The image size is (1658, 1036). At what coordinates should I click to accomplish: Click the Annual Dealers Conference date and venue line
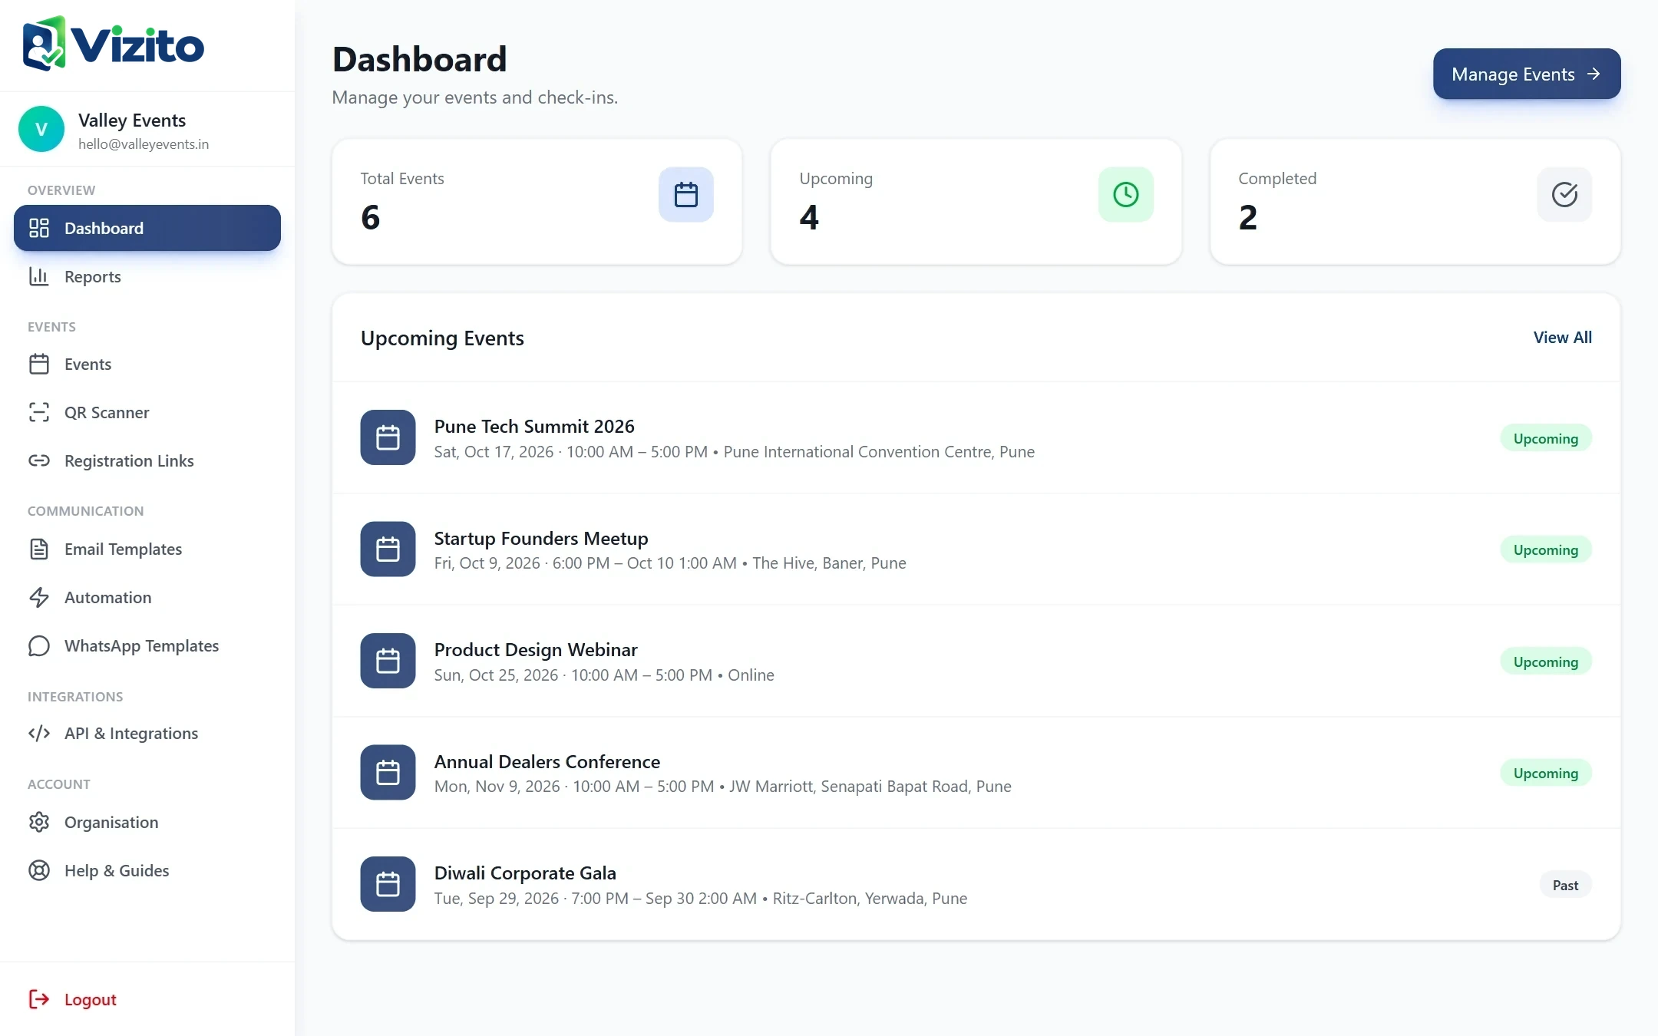pyautogui.click(x=723, y=787)
